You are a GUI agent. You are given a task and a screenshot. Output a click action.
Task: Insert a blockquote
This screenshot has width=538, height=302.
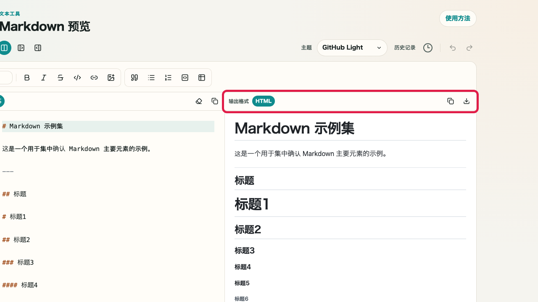134,78
